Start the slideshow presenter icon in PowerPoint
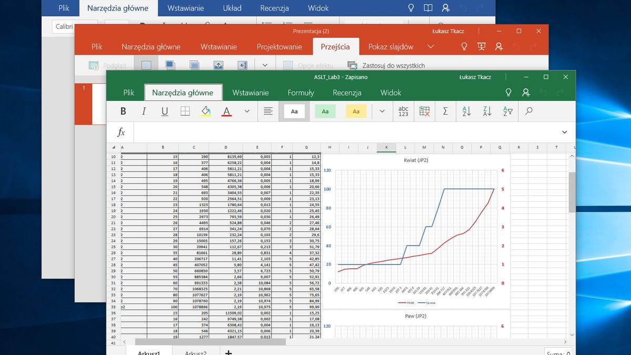The height and width of the screenshot is (355, 631). pyautogui.click(x=481, y=46)
